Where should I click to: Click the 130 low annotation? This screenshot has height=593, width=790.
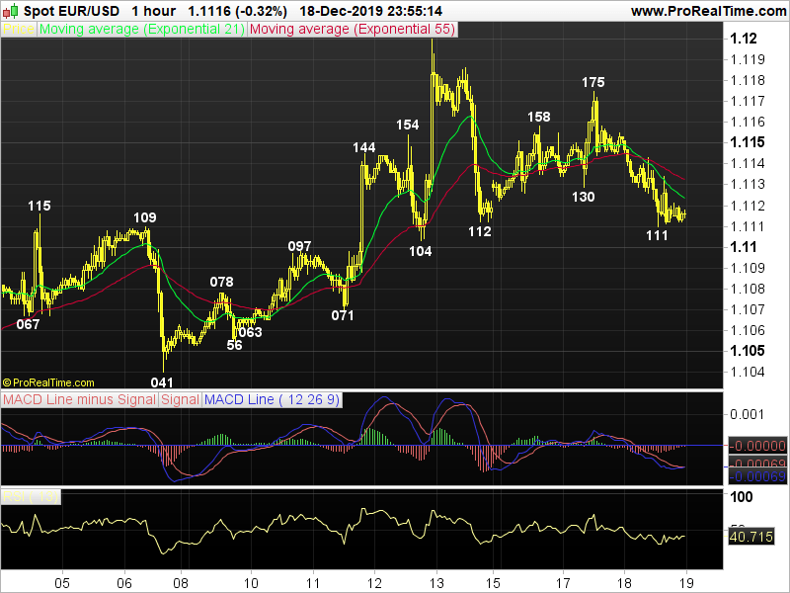coord(583,197)
